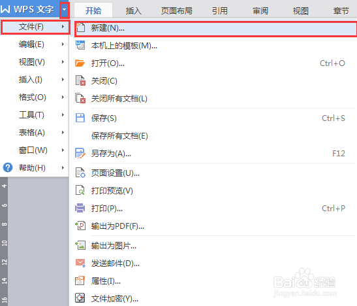357x306 pixels.
Task: Open the 文件(F) menu label
Action: [31, 27]
